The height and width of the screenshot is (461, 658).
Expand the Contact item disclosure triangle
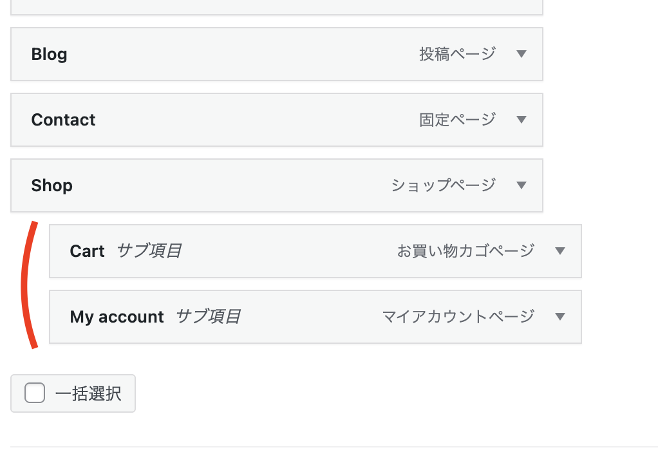point(522,120)
